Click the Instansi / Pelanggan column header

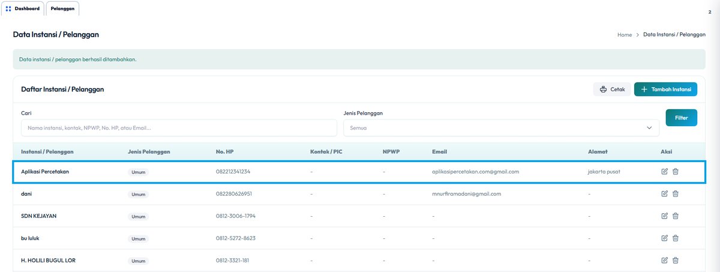point(47,152)
